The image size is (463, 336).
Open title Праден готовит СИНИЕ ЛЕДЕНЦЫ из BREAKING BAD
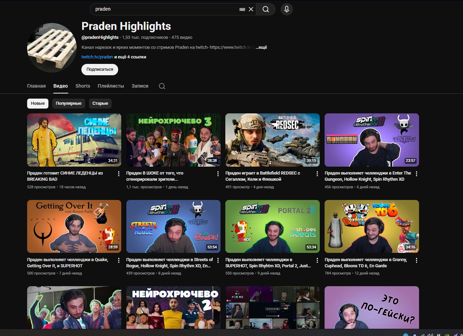[65, 176]
